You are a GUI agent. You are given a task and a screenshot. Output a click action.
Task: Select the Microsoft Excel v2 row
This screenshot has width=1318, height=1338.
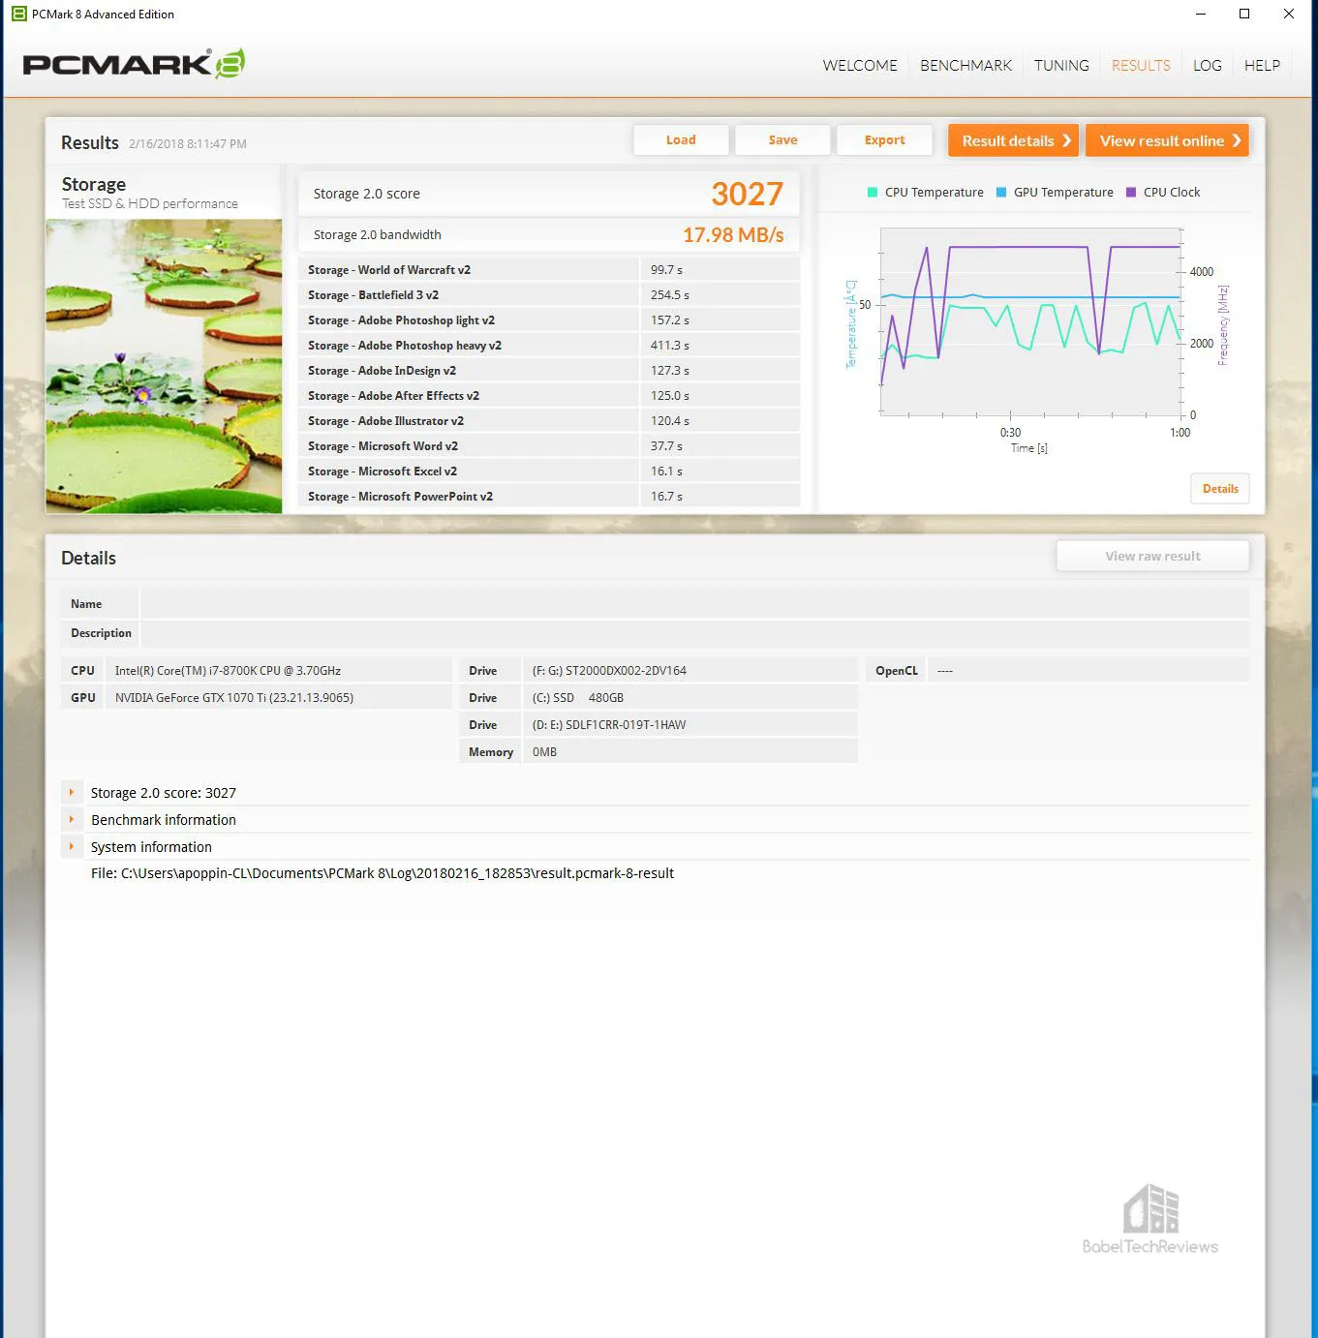click(549, 471)
